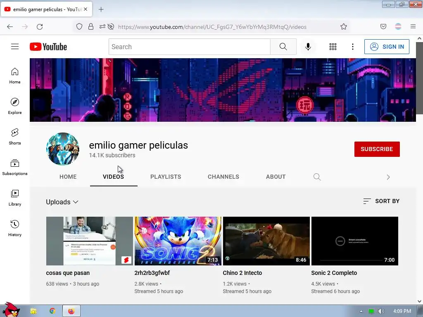Open the three-dot settings menu
Image resolution: width=423 pixels, height=317 pixels.
point(353,47)
